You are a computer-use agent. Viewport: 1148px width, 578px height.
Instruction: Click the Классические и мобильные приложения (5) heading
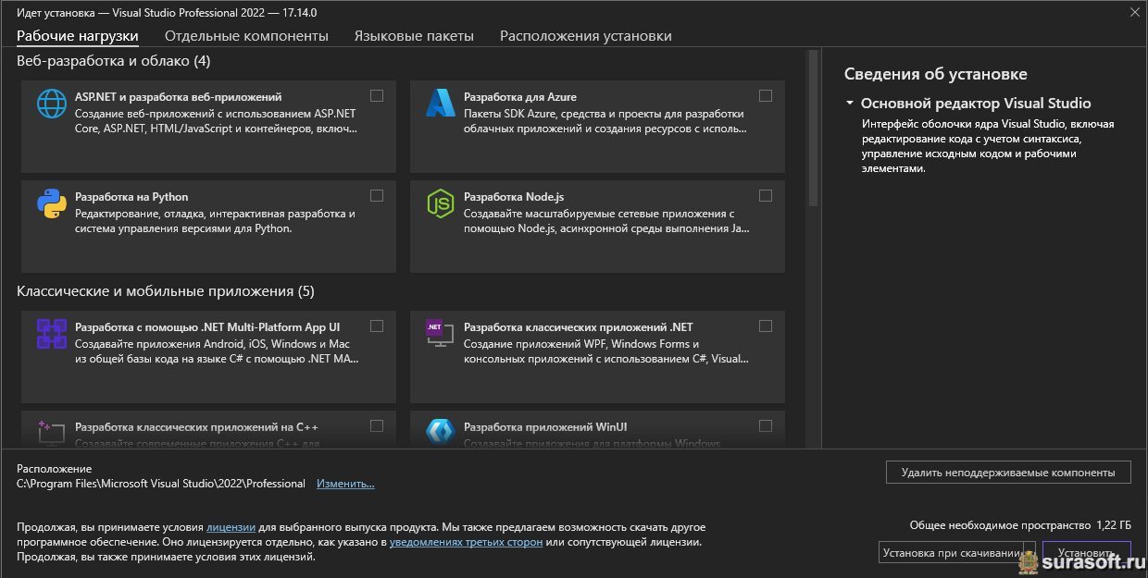tap(166, 291)
